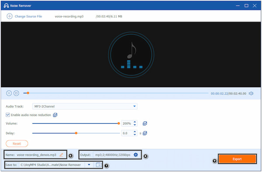Apply noise reduction to all icon
The width and height of the screenshot is (262, 172).
point(55,115)
